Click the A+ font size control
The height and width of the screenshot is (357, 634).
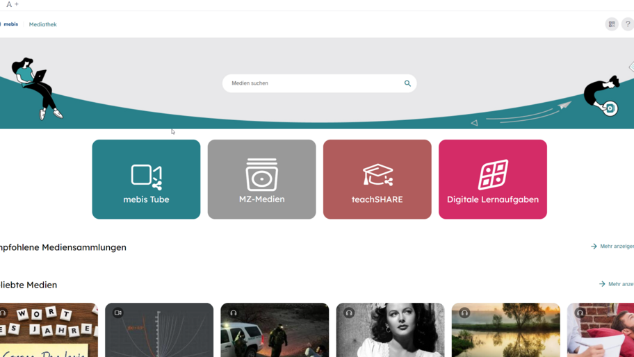click(12, 4)
